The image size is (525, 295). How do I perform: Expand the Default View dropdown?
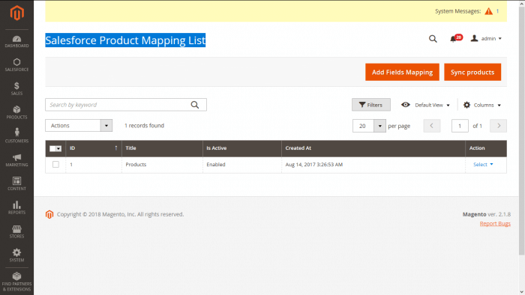425,105
